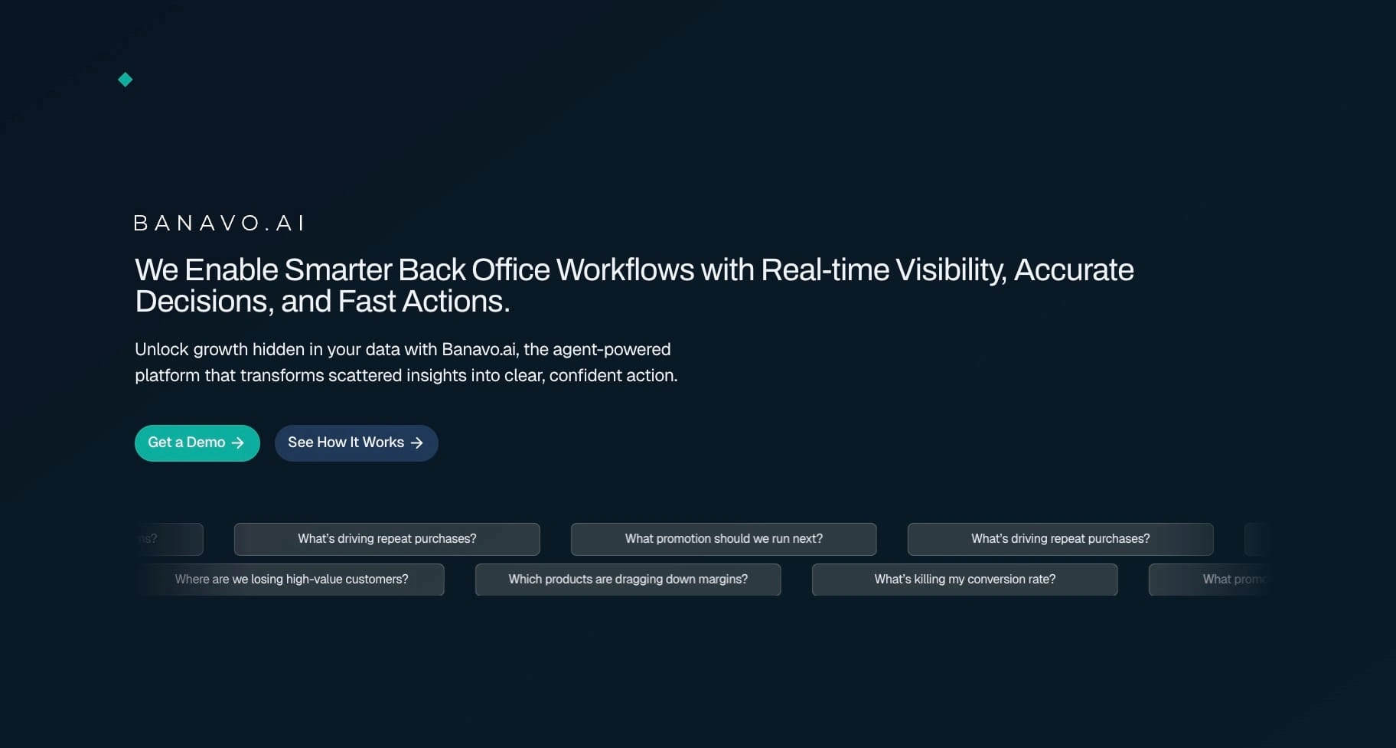Click the Get a Demo button

coord(197,443)
